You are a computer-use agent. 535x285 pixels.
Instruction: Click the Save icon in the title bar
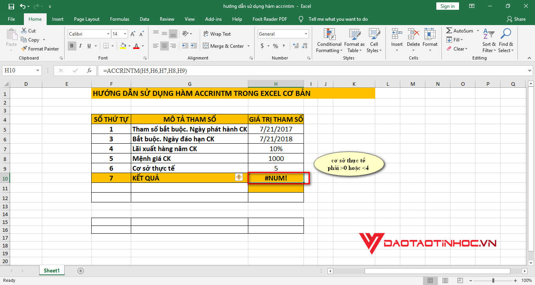[x=11, y=6]
